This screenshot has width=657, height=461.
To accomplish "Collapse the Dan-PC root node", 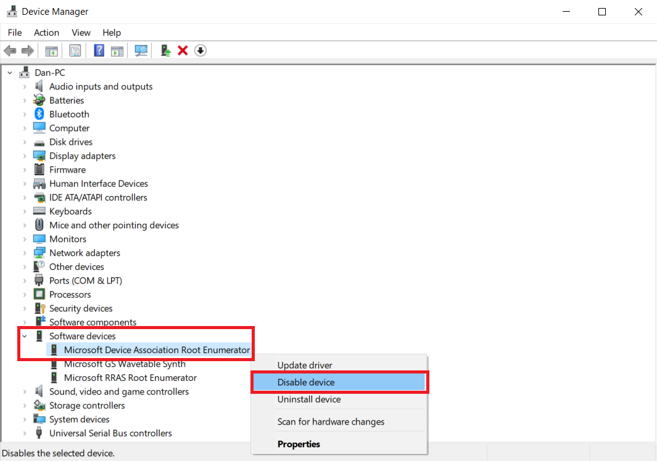I will click(x=10, y=73).
